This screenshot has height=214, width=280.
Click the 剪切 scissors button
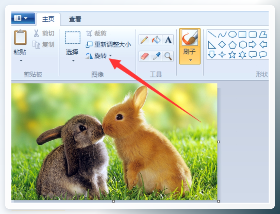(44, 34)
